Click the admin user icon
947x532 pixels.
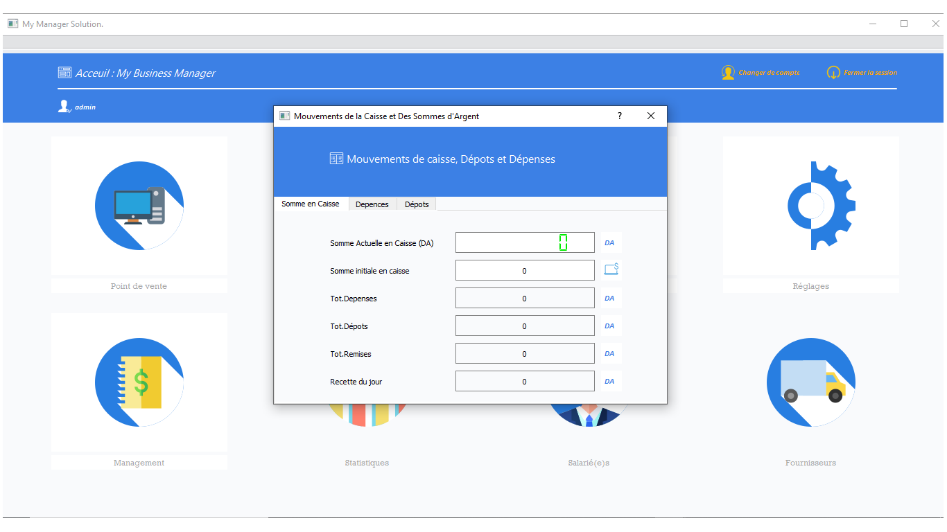(x=64, y=105)
